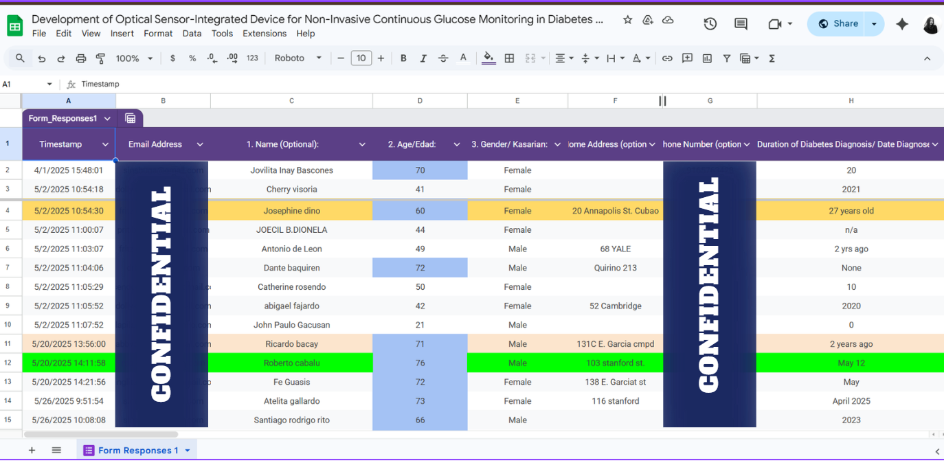This screenshot has height=465, width=944.
Task: Open the 100% zoom dropdown
Action: click(134, 58)
